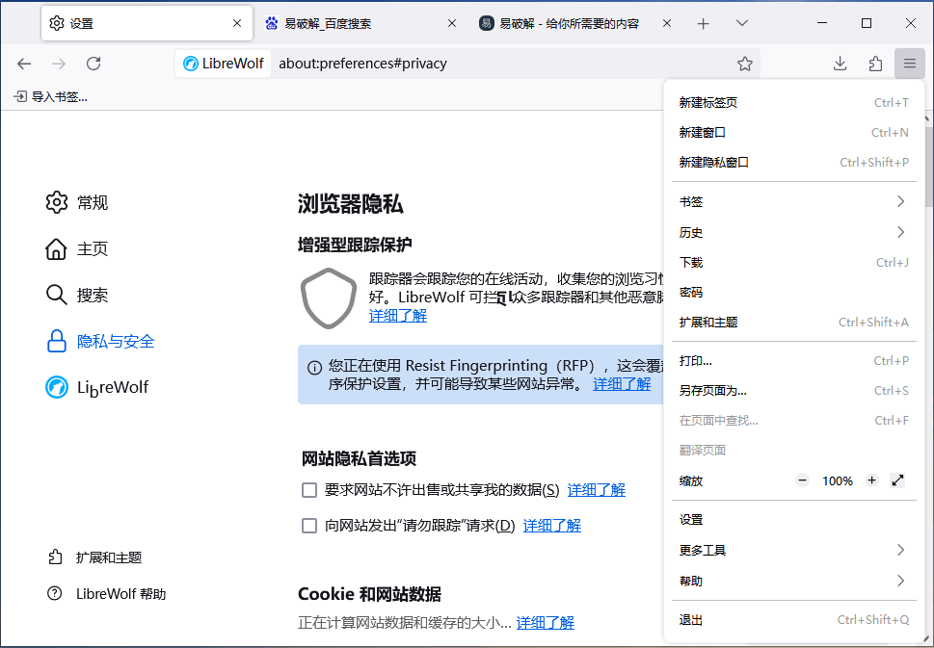Screen dimensions: 934x648
Task: Click the reload page icon
Action: point(93,64)
